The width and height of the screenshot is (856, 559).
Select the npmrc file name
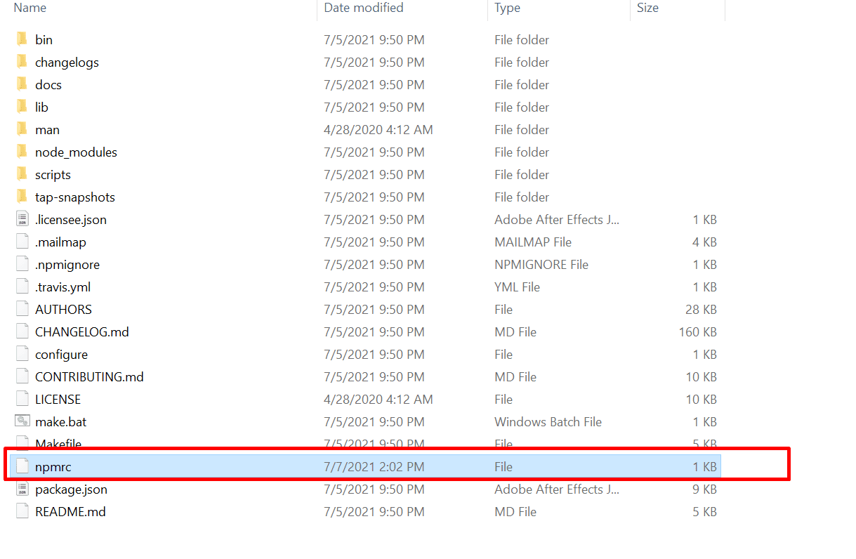53,467
